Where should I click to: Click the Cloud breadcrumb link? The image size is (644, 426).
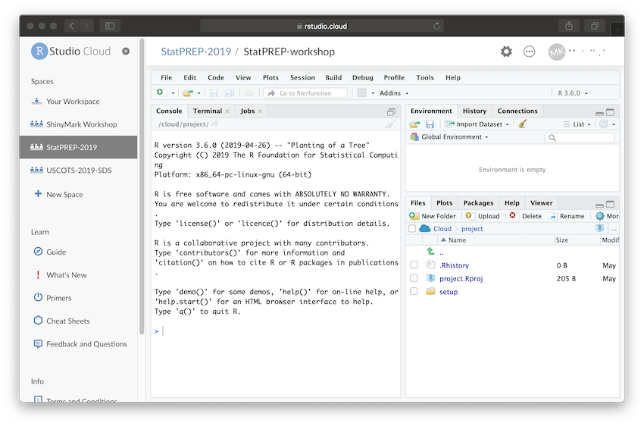442,229
